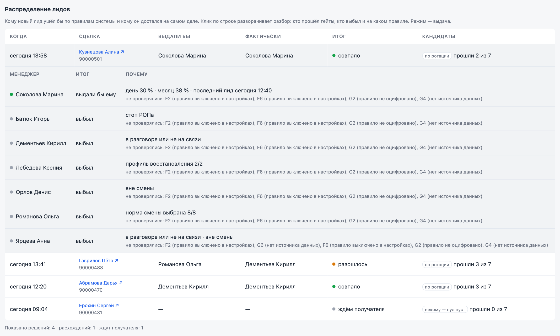This screenshot has width=560, height=336.
Task: Click the по ротации badge in 12:20 row
Action: [437, 287]
